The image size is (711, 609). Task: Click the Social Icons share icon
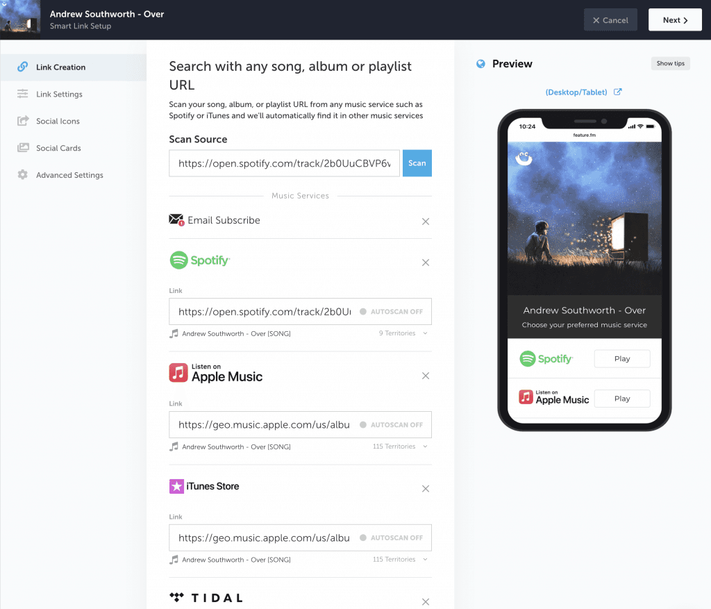23,121
